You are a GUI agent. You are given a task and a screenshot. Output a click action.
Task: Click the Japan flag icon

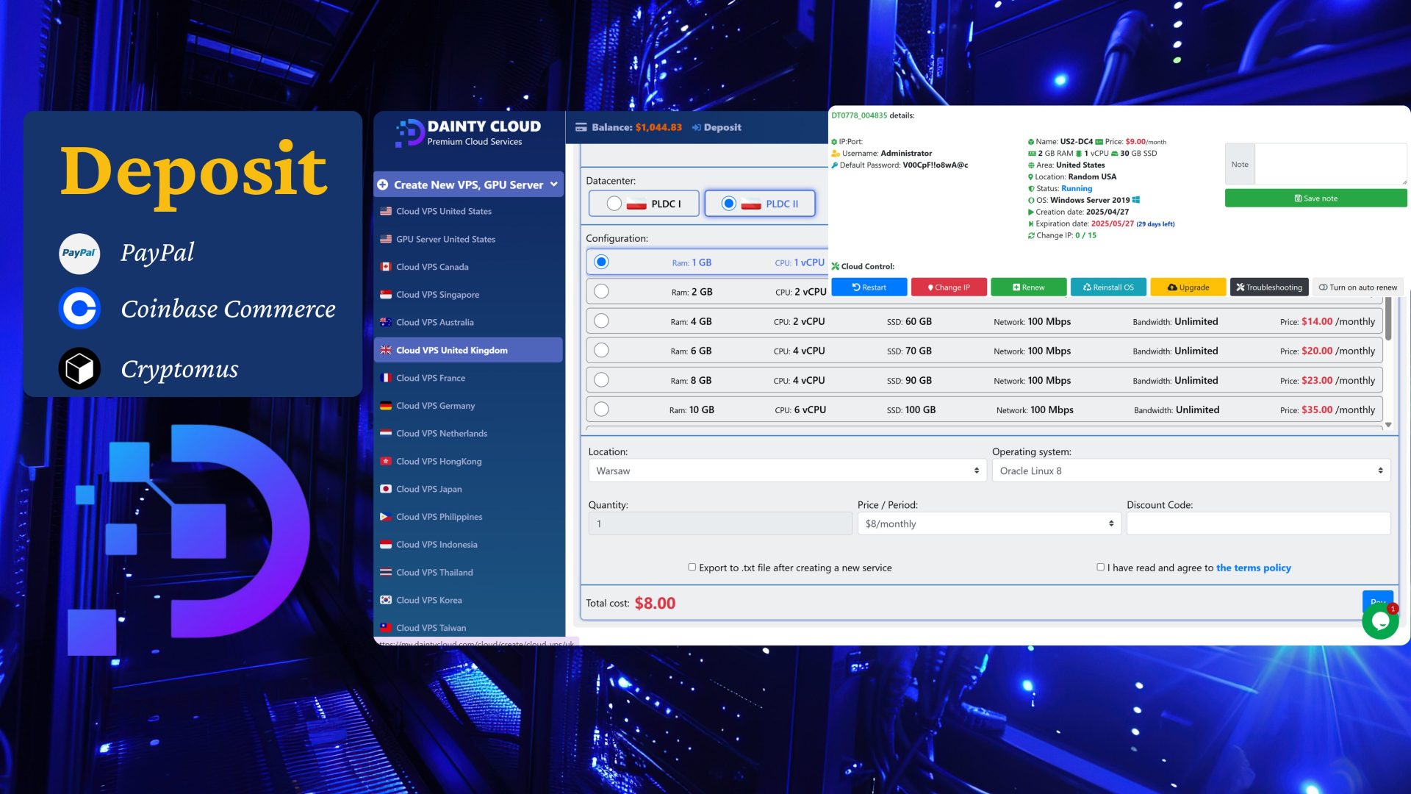coord(386,489)
